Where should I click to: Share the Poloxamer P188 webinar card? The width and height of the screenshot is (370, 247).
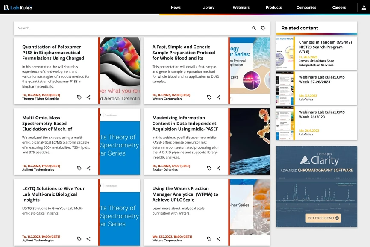click(x=88, y=97)
